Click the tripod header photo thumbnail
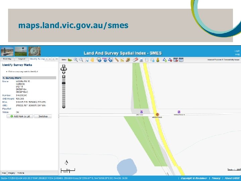241x181 pixels. pyautogui.click(x=21, y=51)
